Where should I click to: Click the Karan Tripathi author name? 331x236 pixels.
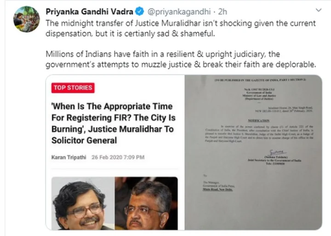69,157
